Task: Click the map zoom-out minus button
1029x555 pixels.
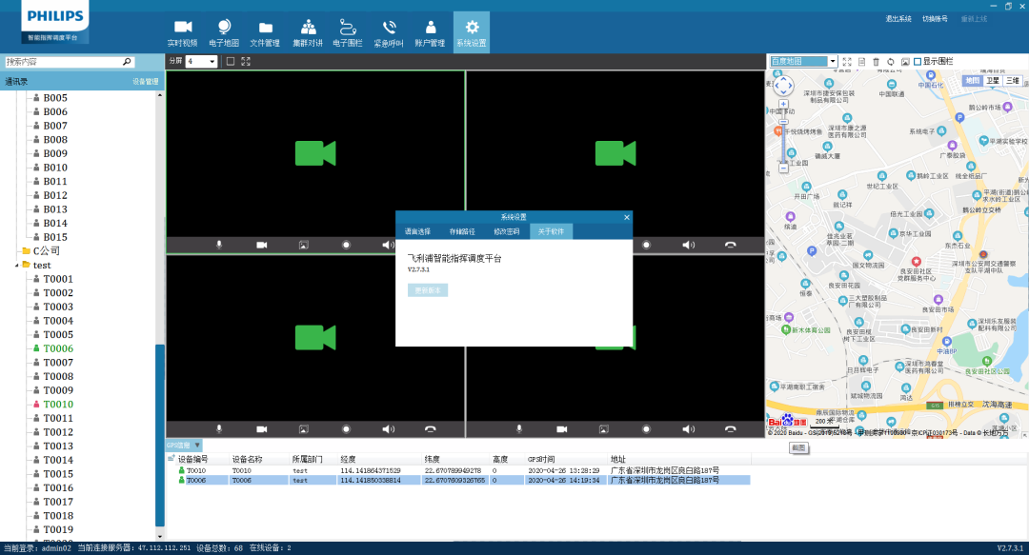Action: (783, 168)
